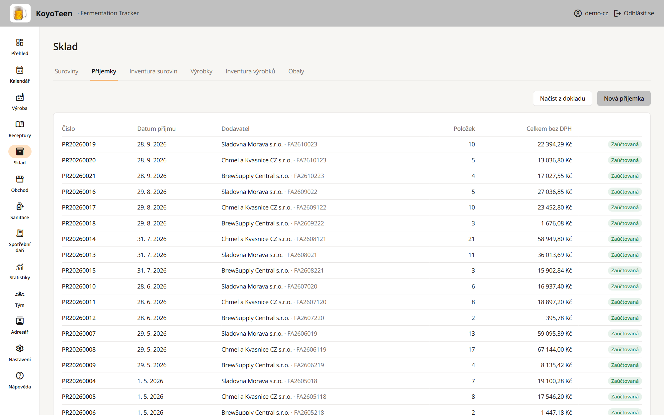The image size is (664, 415).
Task: Click the Odhlásit se logout icon
Action: [x=618, y=13]
